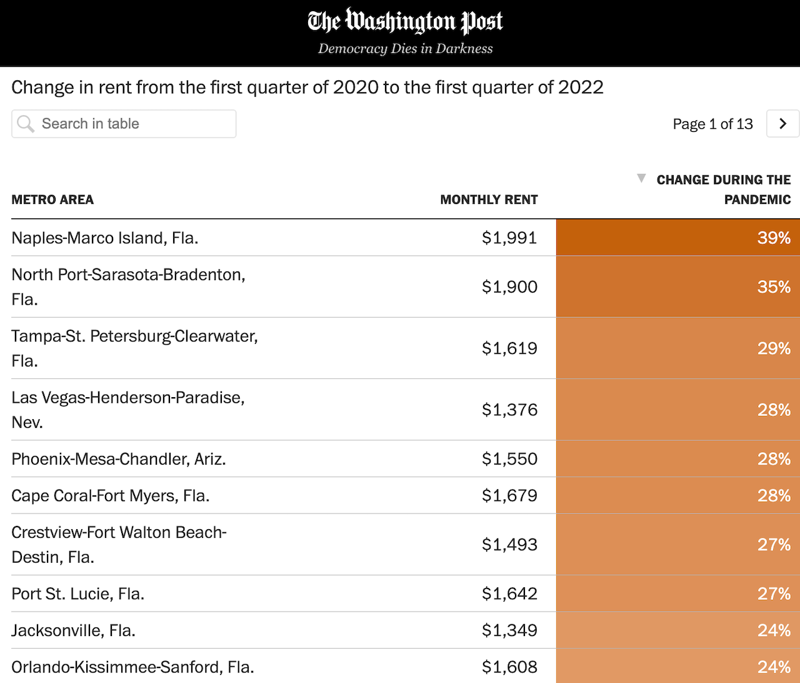The image size is (800, 683).
Task: Click the 39% orange cell
Action: [x=677, y=238]
